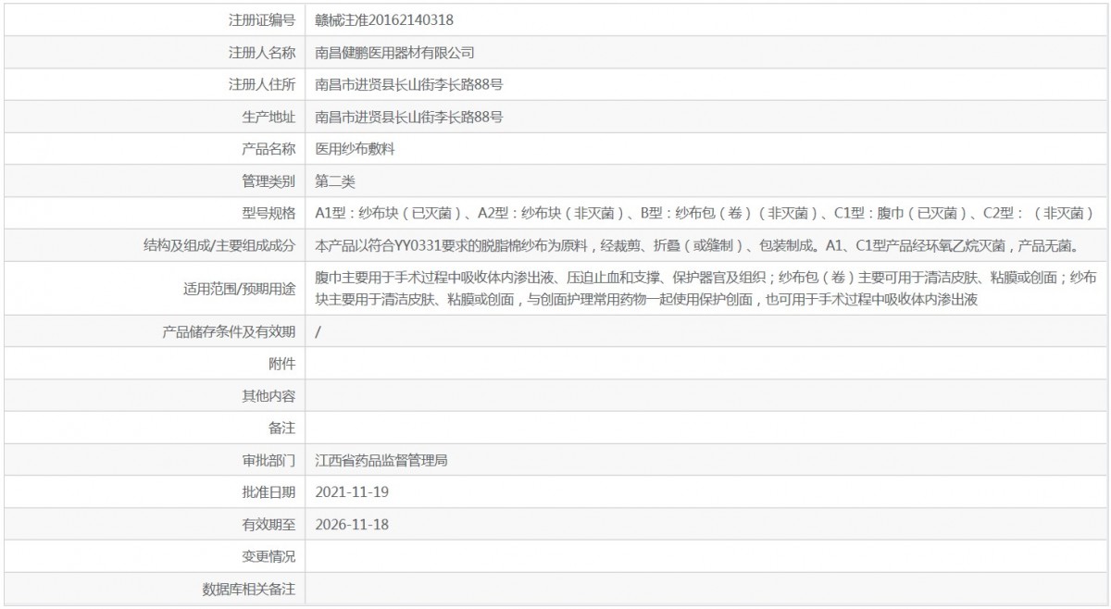Viewport: 1111px width, 609px height.
Task: Click the 生产地址 label
Action: coord(268,117)
